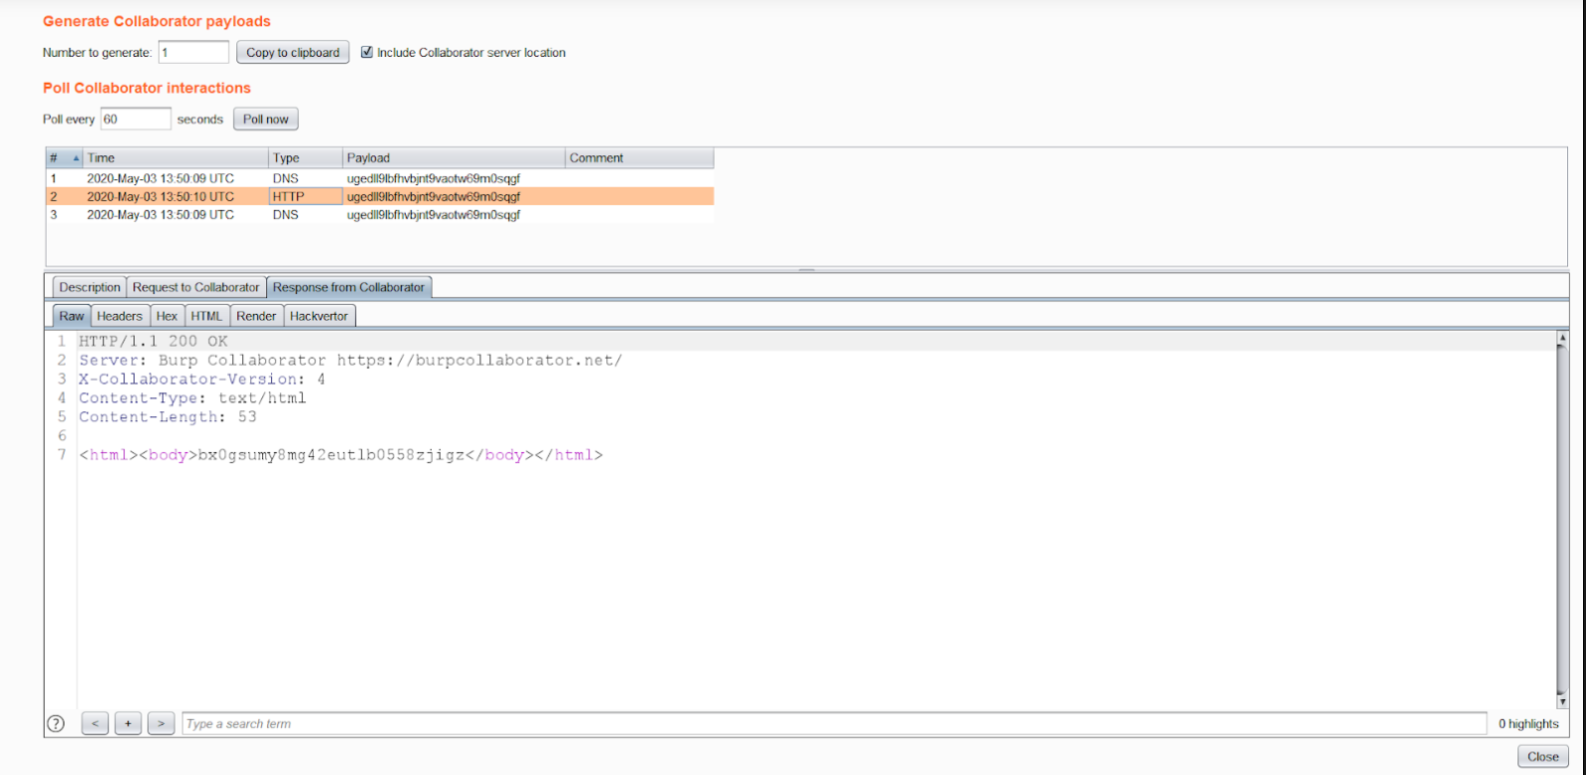The image size is (1586, 775).
Task: Toggle Include Collaborator server location checkbox
Action: coord(367,52)
